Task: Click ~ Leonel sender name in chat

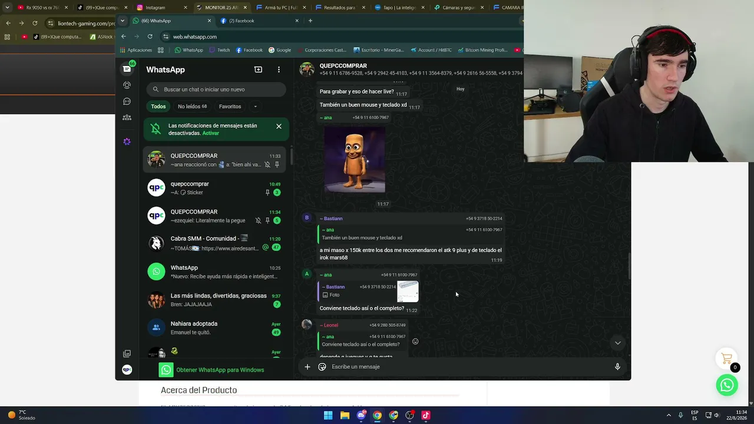Action: (x=329, y=325)
